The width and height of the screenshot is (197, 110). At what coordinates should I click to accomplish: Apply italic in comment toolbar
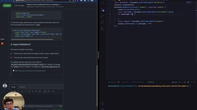pos(18,91)
